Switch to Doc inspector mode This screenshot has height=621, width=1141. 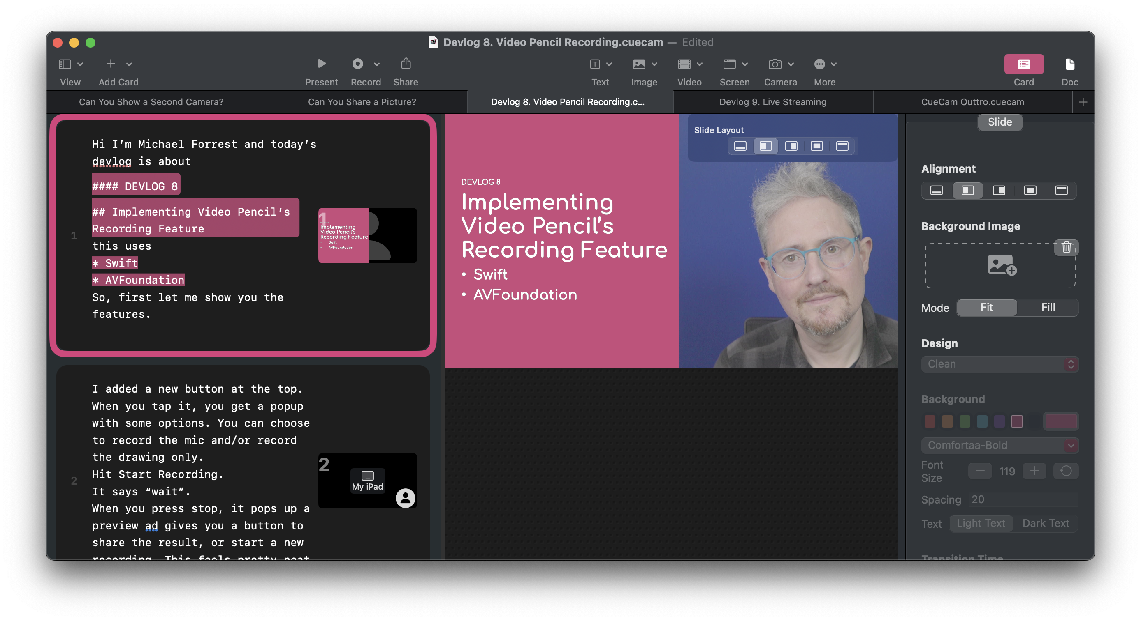[1070, 64]
